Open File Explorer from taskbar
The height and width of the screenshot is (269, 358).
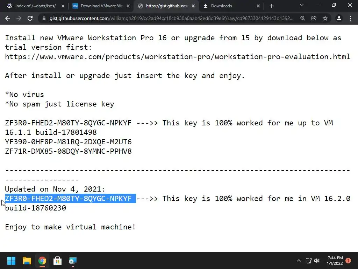(27, 261)
